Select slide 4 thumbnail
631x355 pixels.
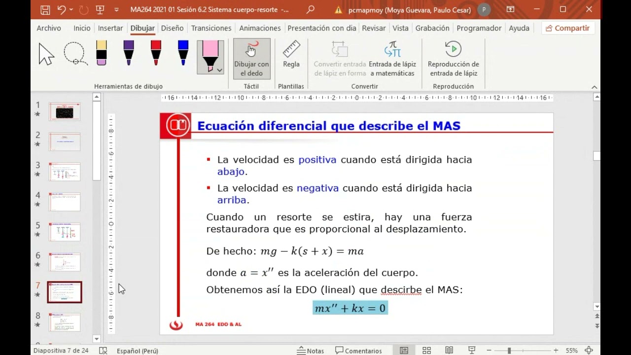(65, 202)
